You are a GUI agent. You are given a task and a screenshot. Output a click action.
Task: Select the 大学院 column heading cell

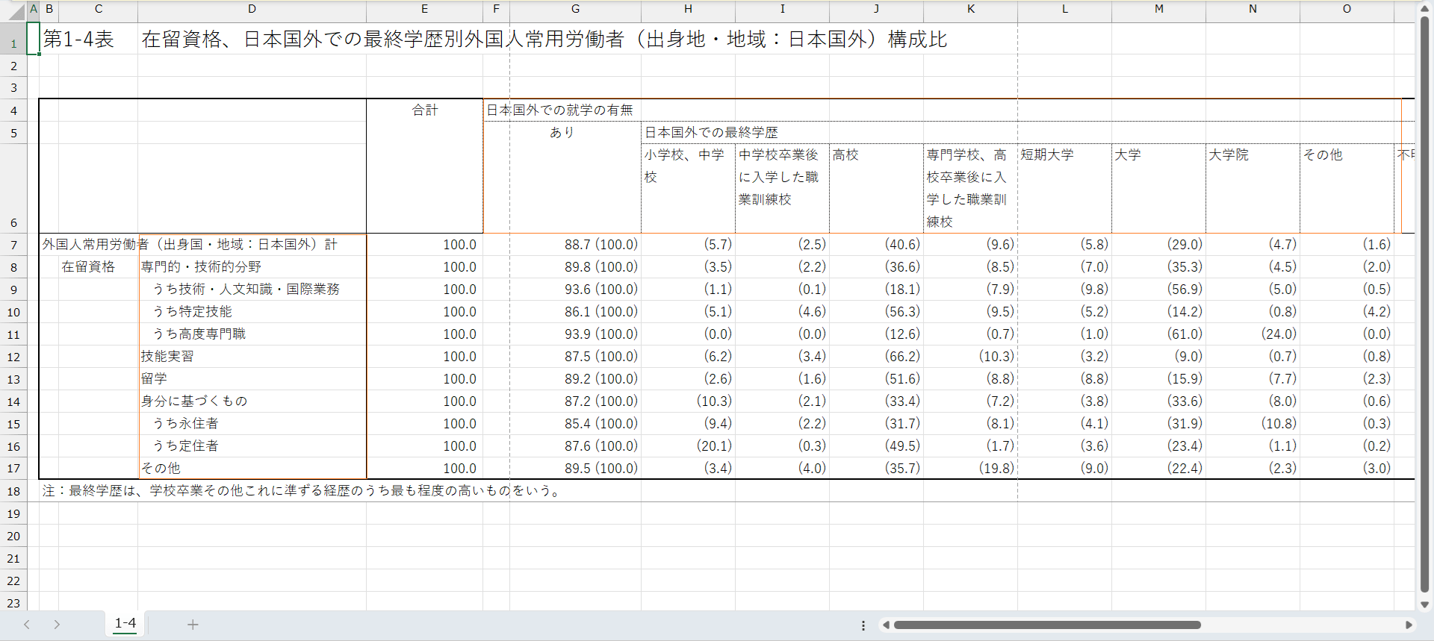coord(1252,155)
